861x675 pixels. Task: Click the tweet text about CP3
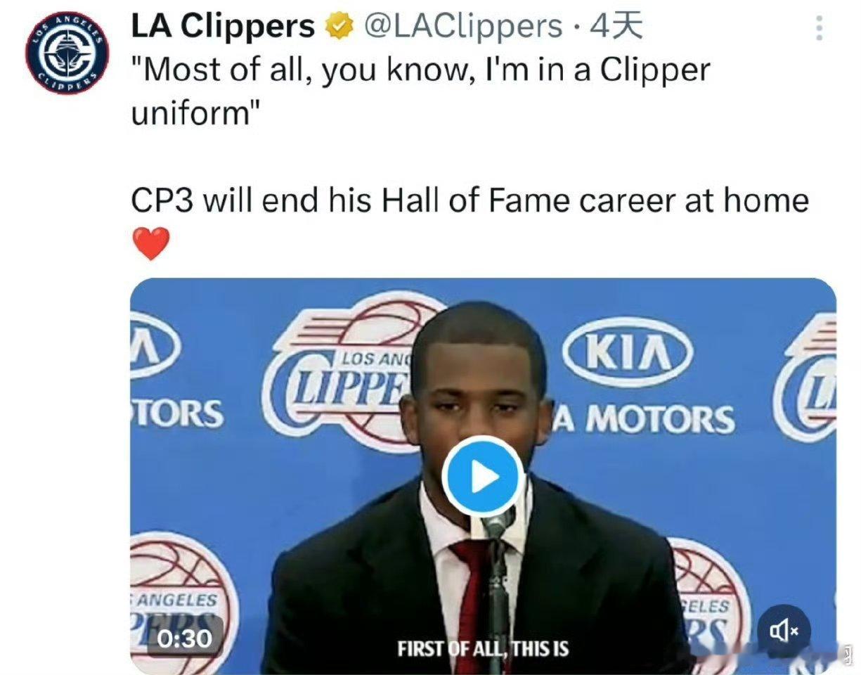[x=470, y=200]
